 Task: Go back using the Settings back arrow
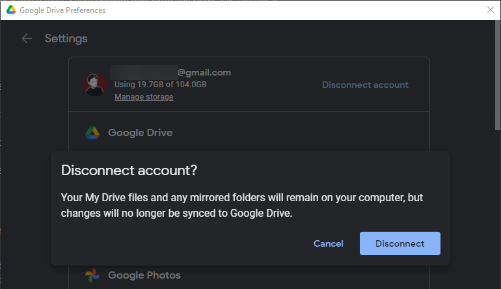coord(27,38)
